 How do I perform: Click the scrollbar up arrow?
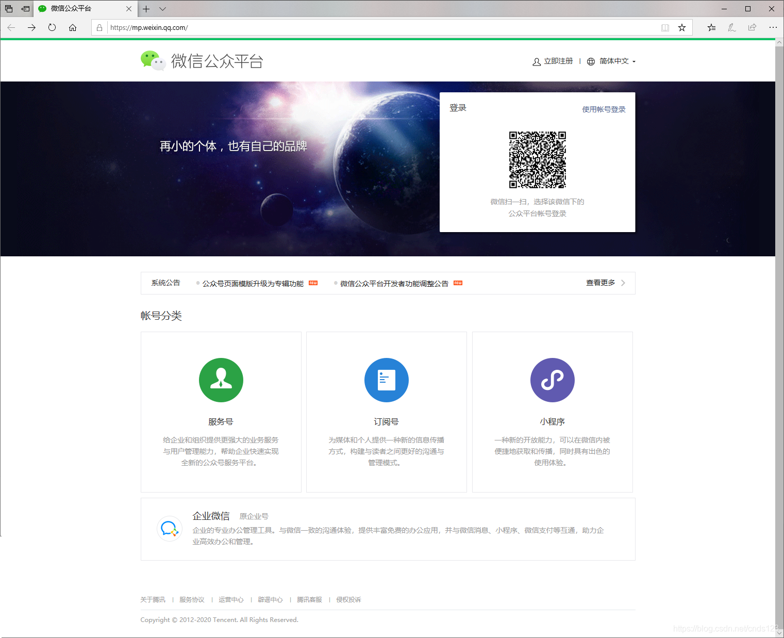779,43
